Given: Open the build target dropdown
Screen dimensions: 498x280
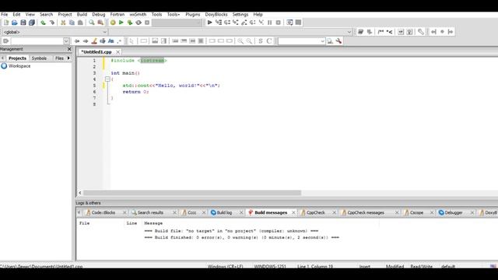Looking at the screenshot, I should point(177,23).
